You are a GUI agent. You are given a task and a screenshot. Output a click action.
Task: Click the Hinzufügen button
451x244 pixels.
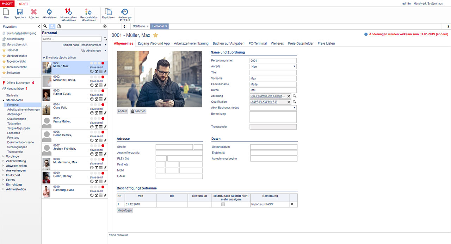[125, 210]
